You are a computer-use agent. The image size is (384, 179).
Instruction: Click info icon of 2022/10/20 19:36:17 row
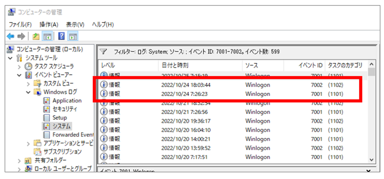click(104, 121)
